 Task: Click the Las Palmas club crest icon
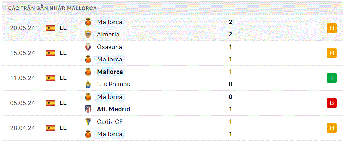[x=88, y=85]
